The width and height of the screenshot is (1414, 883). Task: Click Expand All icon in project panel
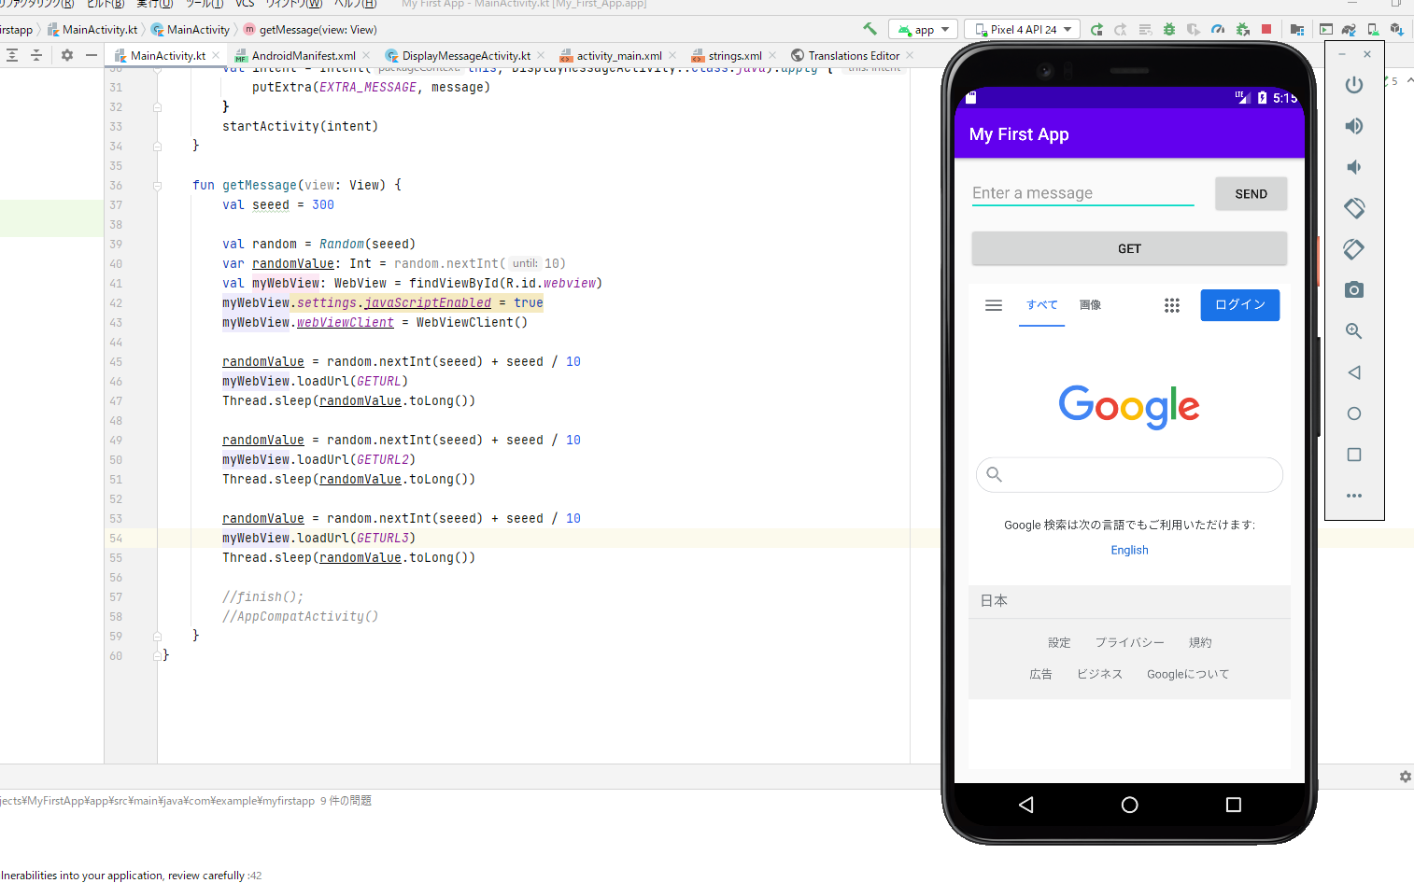pyautogui.click(x=12, y=55)
